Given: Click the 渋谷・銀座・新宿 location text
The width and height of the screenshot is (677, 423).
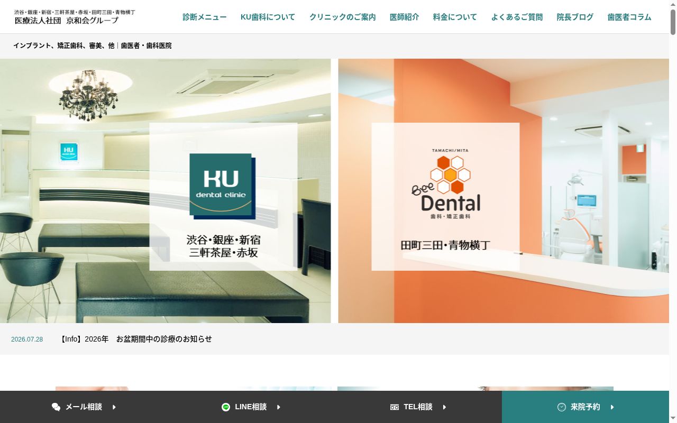Looking at the screenshot, I should coord(224,240).
